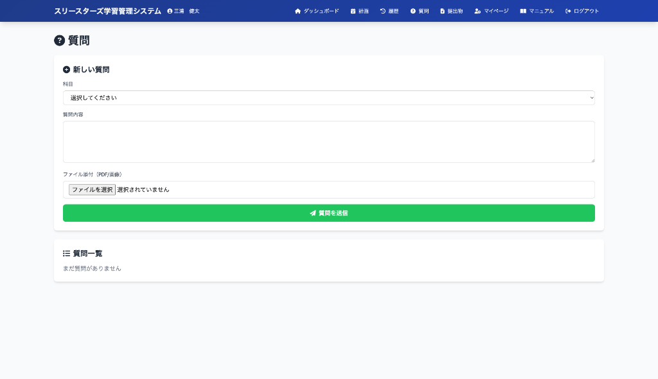The height and width of the screenshot is (379, 658).
Task: Click the question mark icon in navbar
Action: click(413, 11)
